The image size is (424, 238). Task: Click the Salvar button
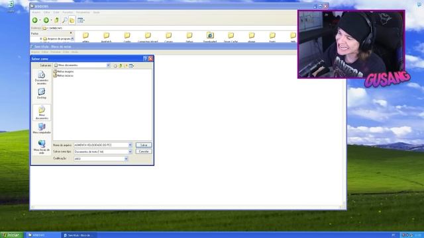(x=144, y=145)
